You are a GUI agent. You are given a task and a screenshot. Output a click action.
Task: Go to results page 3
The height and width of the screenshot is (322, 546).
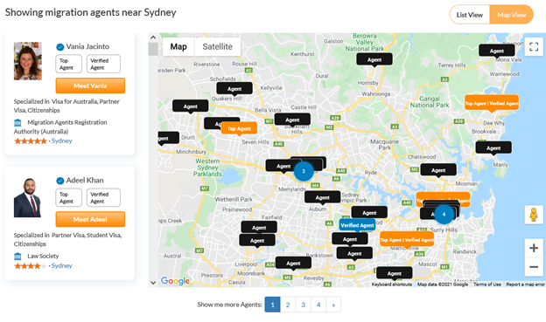coord(303,305)
